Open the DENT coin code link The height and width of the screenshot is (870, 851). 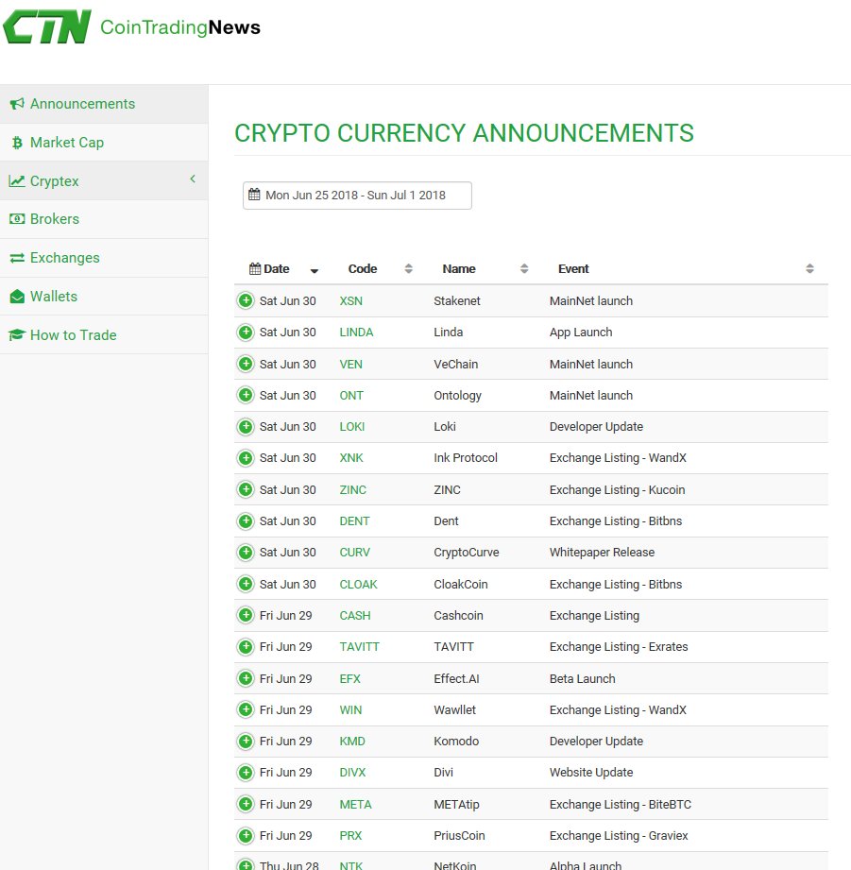354,521
